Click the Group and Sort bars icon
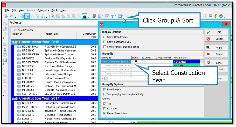This screenshot has height=127, width=236. [x=94, y=16]
